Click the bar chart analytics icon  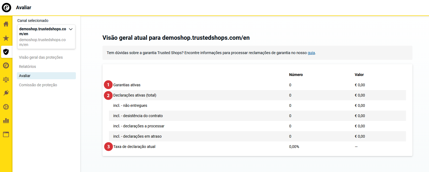point(6,121)
